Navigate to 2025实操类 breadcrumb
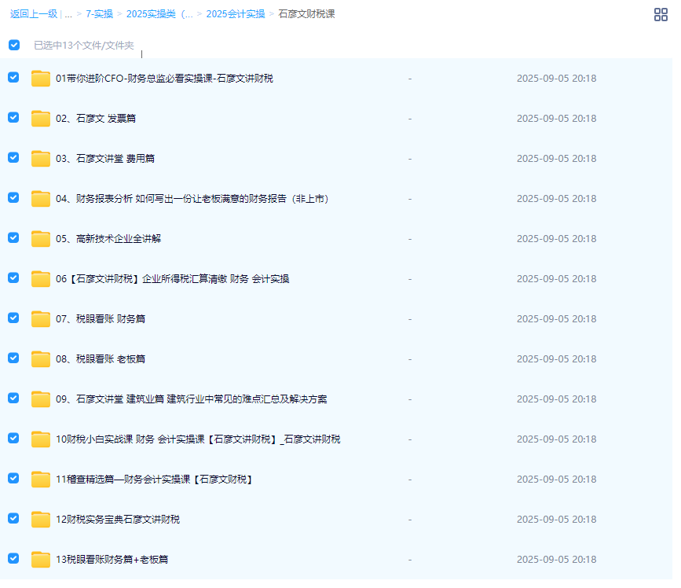The image size is (681, 588). (x=159, y=14)
